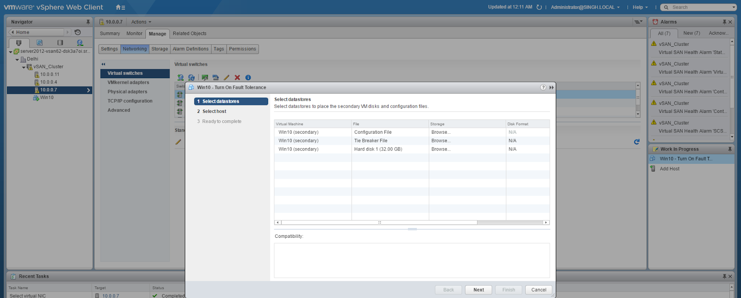Switch to Storage inventory tab in Navigator
Screen dimensions: 741x298
[60, 43]
